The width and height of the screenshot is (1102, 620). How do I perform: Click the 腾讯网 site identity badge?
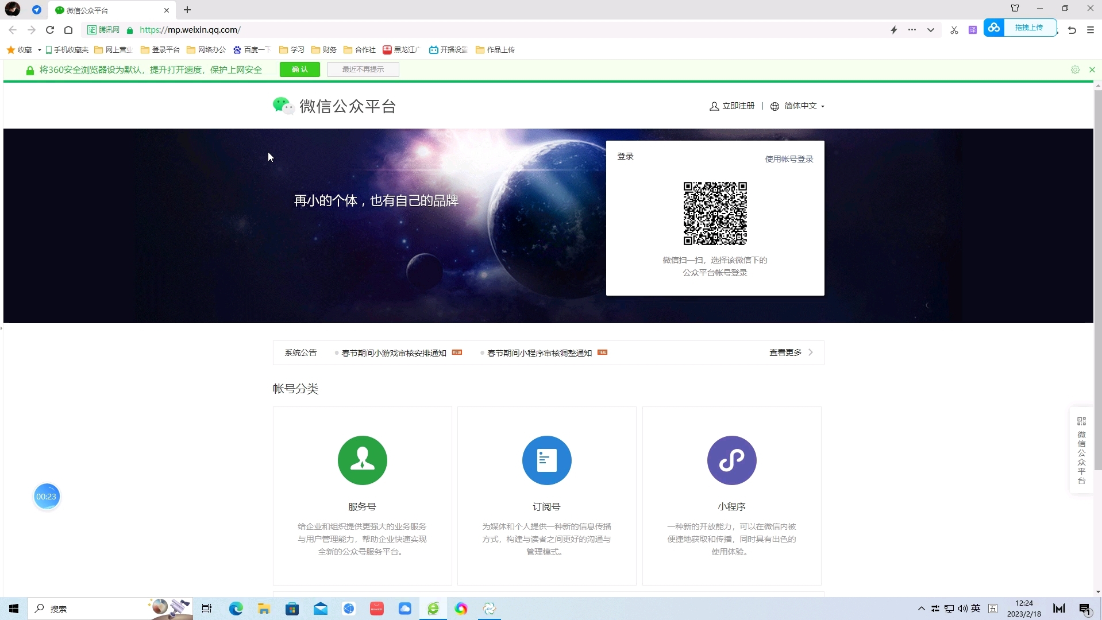click(104, 30)
